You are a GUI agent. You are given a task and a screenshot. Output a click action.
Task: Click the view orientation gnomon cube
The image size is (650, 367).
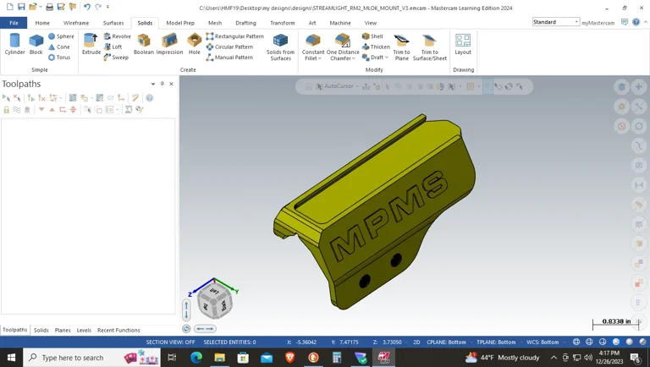click(214, 300)
